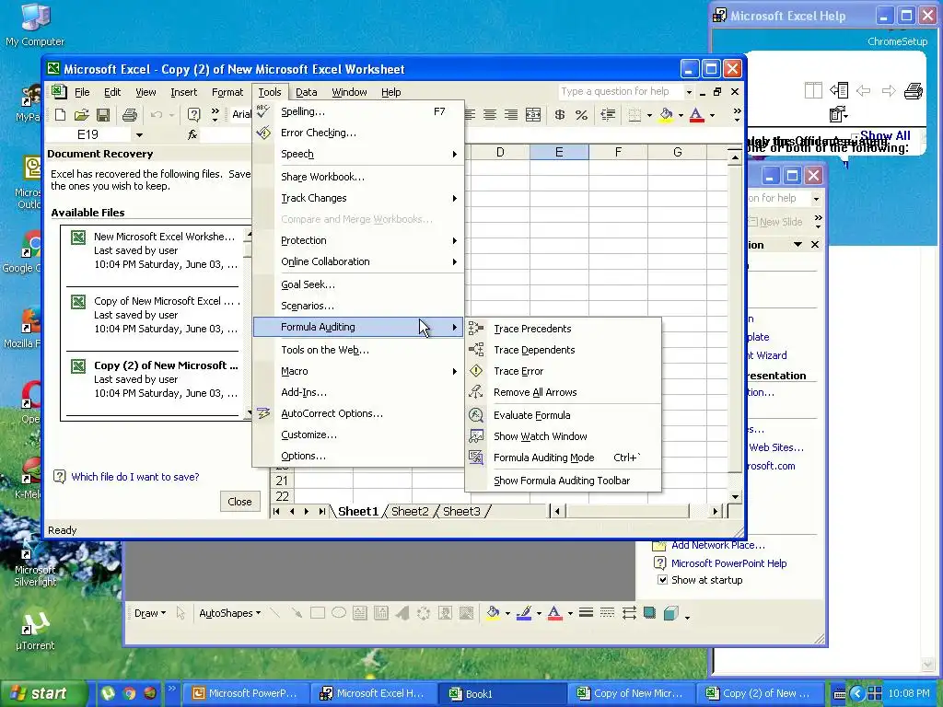This screenshot has width=943, height=707.
Task: Open Microsoft PowerPoint taskbar button
Action: click(245, 694)
